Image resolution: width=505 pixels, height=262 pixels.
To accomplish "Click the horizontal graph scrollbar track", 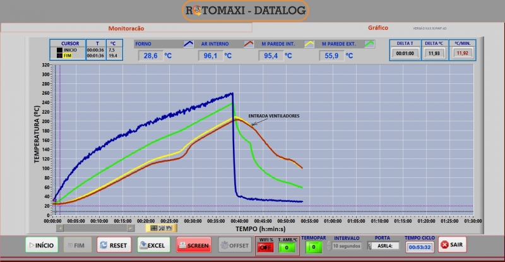I will (95, 228).
